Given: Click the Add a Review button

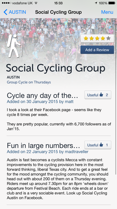Looking at the screenshot, I should [x=97, y=50].
